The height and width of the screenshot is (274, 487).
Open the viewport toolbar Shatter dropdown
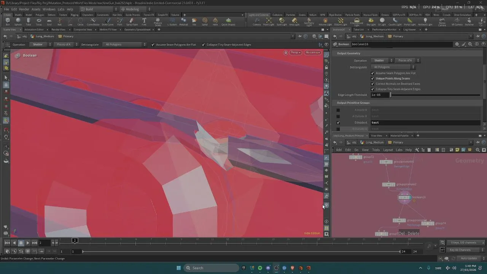coord(41,45)
